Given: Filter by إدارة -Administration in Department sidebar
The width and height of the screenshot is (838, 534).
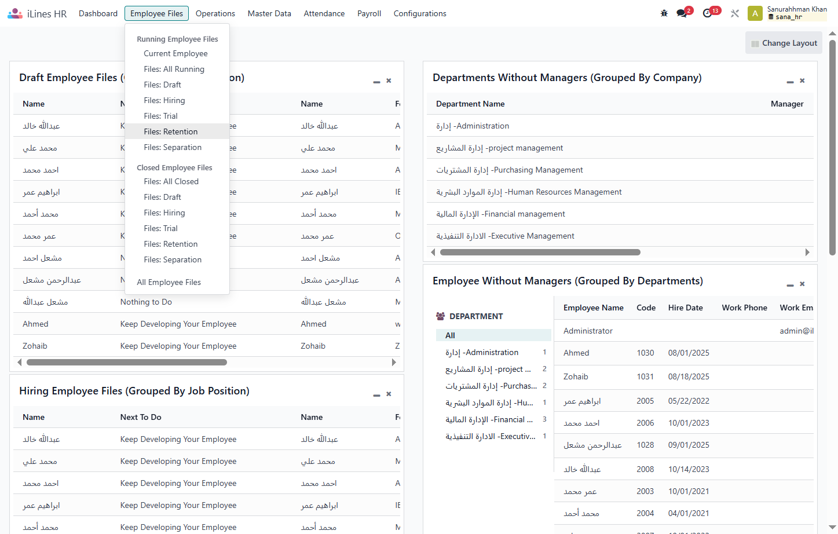Looking at the screenshot, I should coord(493,352).
